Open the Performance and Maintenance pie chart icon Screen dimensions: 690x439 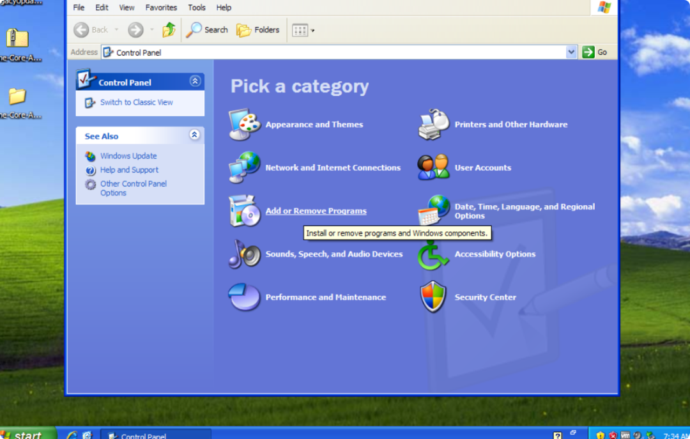[x=245, y=297]
